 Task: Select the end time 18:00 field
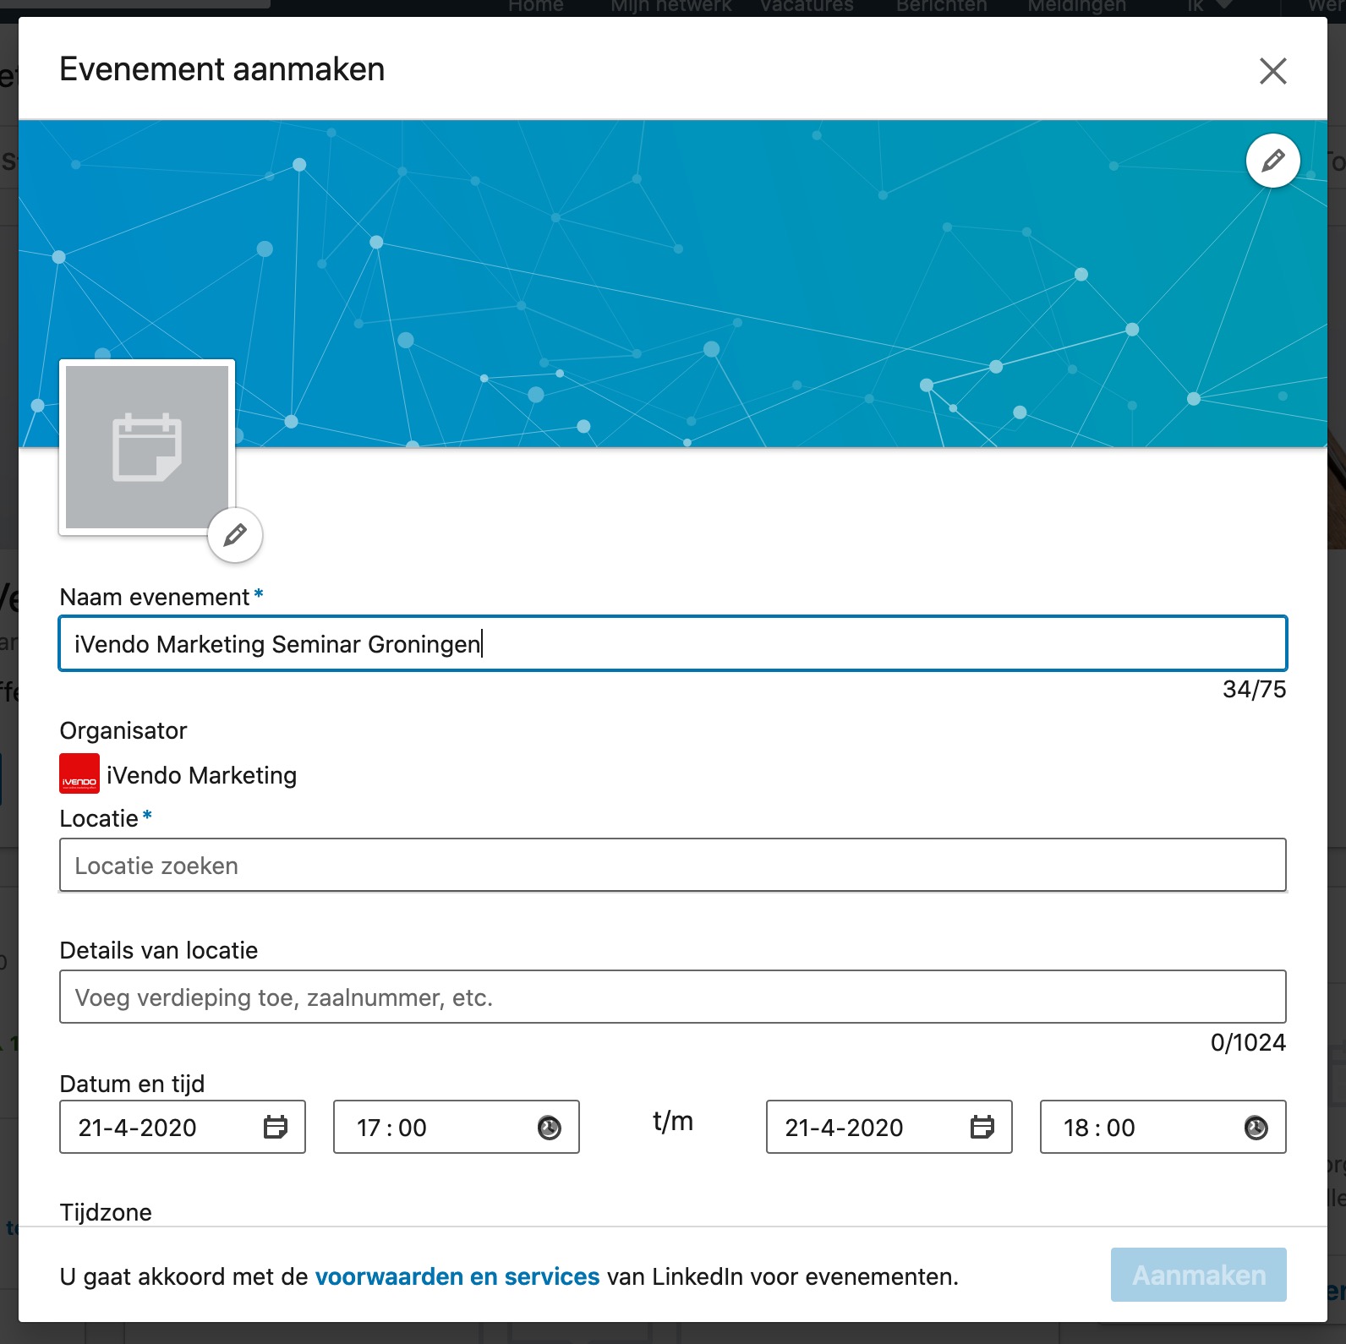pos(1163,1127)
